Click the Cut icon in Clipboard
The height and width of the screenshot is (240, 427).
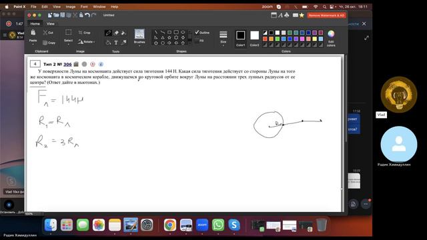pos(45,33)
